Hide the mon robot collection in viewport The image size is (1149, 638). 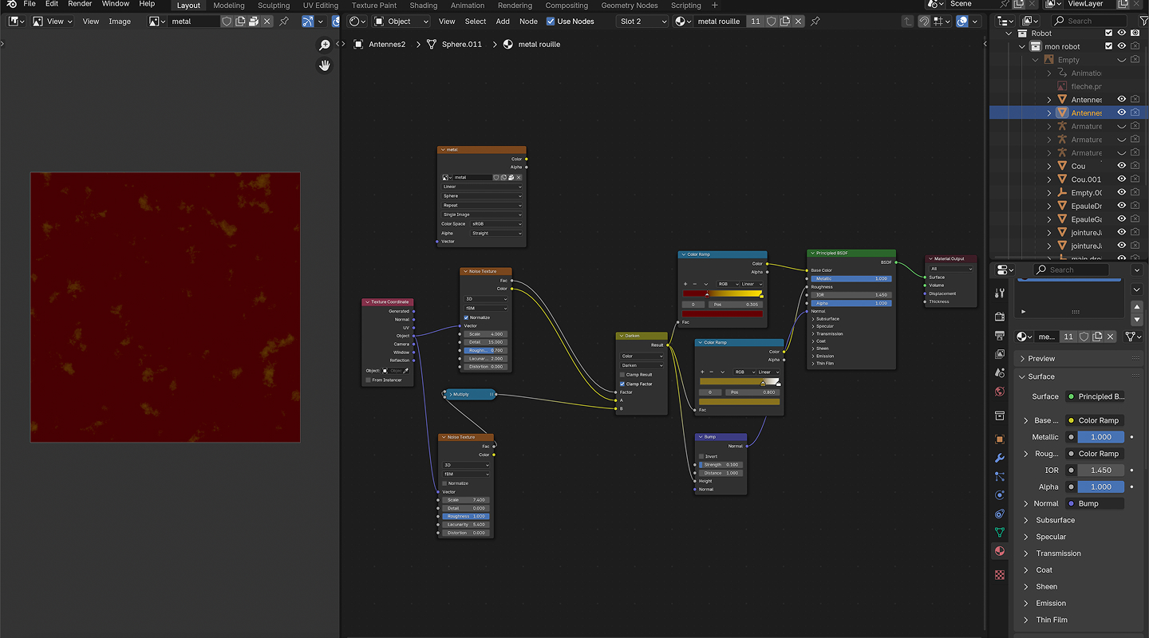coord(1121,46)
